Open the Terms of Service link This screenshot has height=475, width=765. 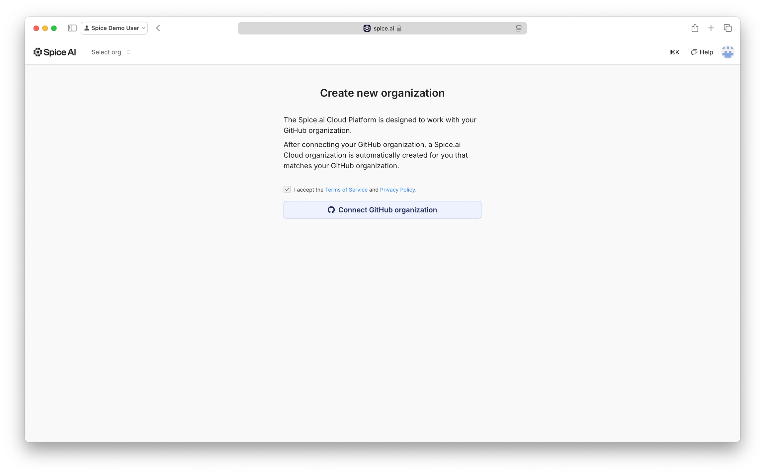point(346,190)
